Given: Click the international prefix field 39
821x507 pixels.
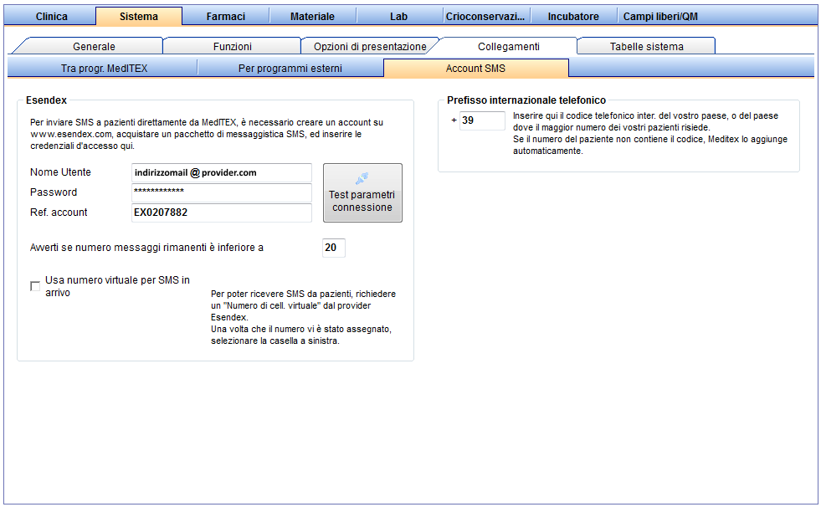Looking at the screenshot, I should [x=482, y=120].
